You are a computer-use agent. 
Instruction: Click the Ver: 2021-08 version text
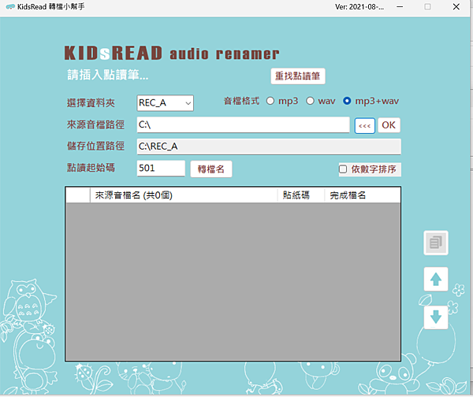[359, 7]
